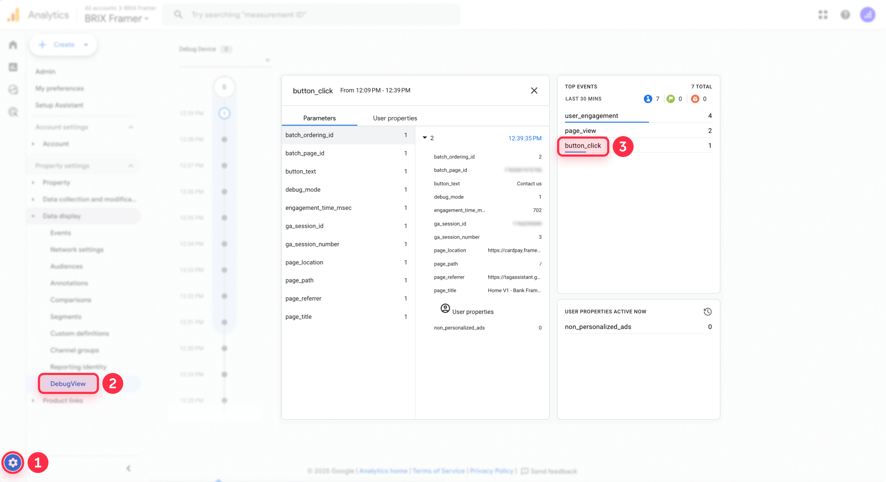The height and width of the screenshot is (482, 886).
Task: Open the Home icon in left rail
Action: click(x=13, y=44)
